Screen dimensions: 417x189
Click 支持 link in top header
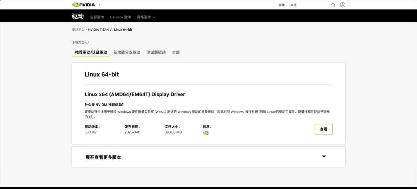coord(294,5)
